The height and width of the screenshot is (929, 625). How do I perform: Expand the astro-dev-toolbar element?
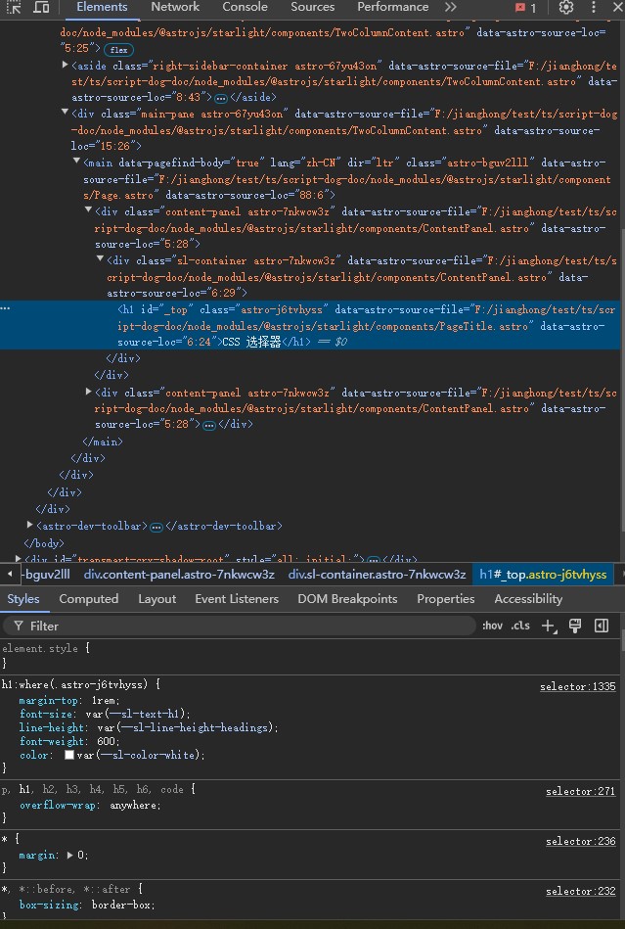click(x=29, y=527)
